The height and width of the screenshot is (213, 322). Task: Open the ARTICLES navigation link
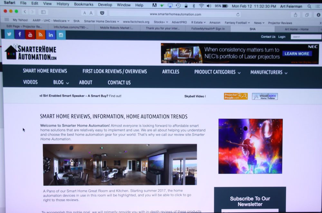pos(171,72)
